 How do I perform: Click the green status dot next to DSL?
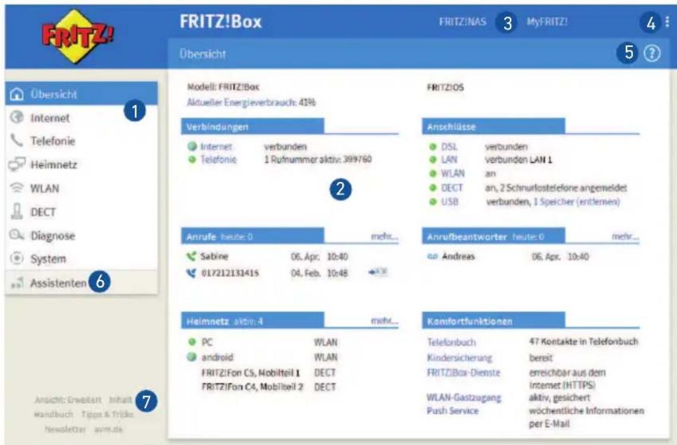click(433, 146)
